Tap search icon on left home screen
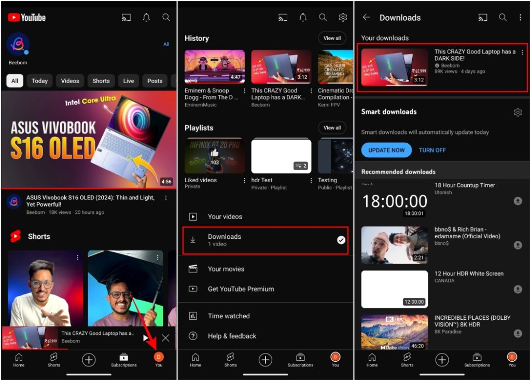Image resolution: width=531 pixels, height=381 pixels. 166,17
